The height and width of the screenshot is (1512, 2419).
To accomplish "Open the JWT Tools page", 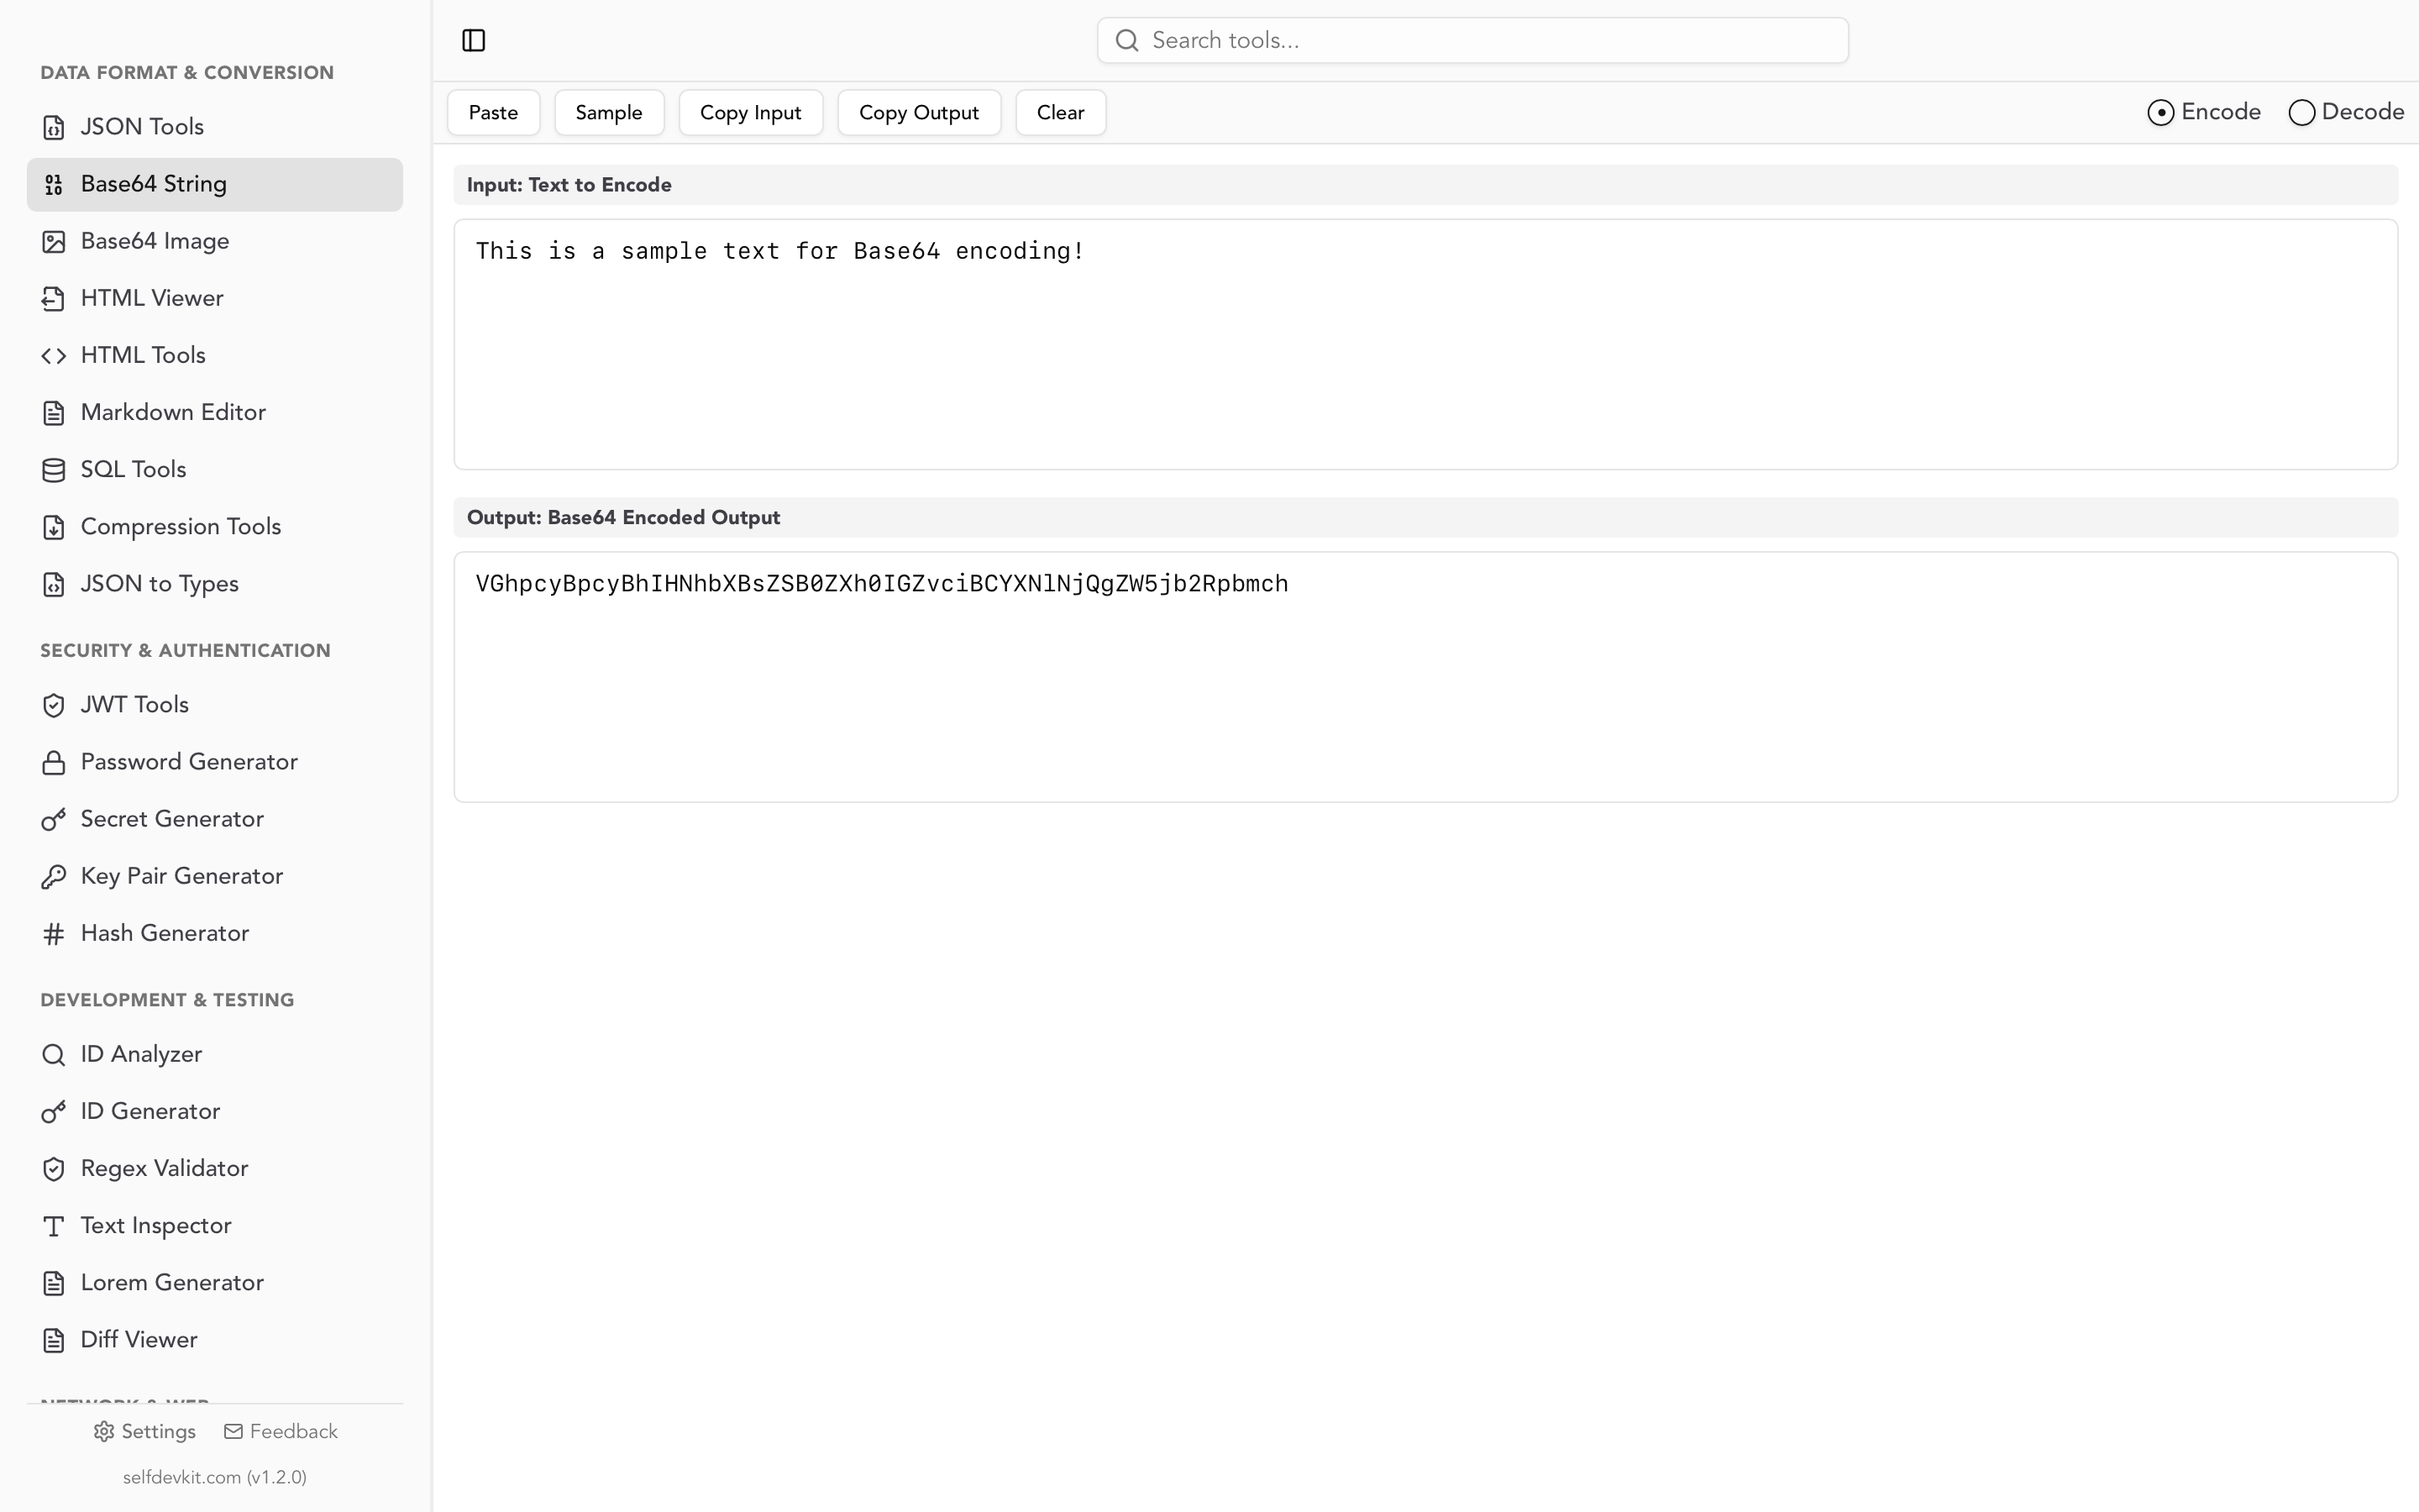I will coord(215,705).
